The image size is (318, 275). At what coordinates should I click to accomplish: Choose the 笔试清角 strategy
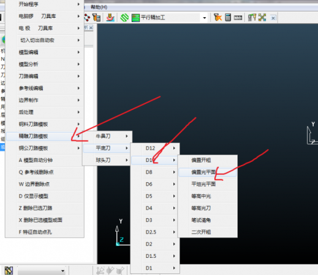click(208, 220)
